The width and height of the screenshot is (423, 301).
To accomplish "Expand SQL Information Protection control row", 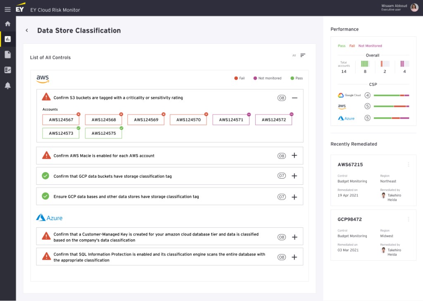I will (x=294, y=257).
